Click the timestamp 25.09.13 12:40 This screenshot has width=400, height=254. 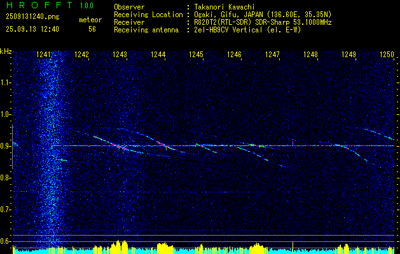click(32, 29)
